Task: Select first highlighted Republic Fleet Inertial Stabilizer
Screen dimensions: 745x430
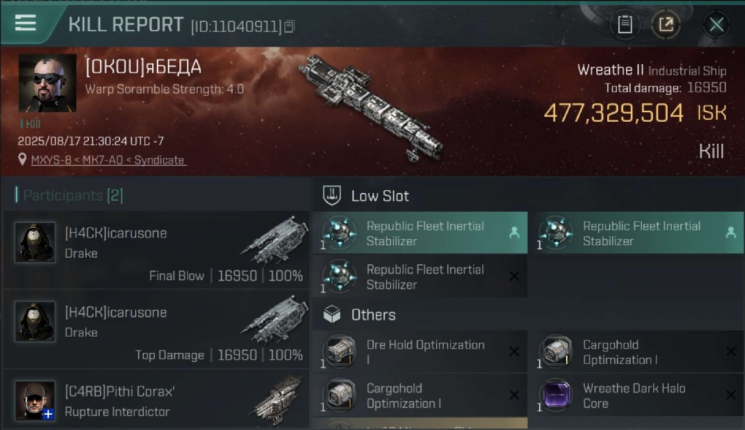Action: pos(420,233)
